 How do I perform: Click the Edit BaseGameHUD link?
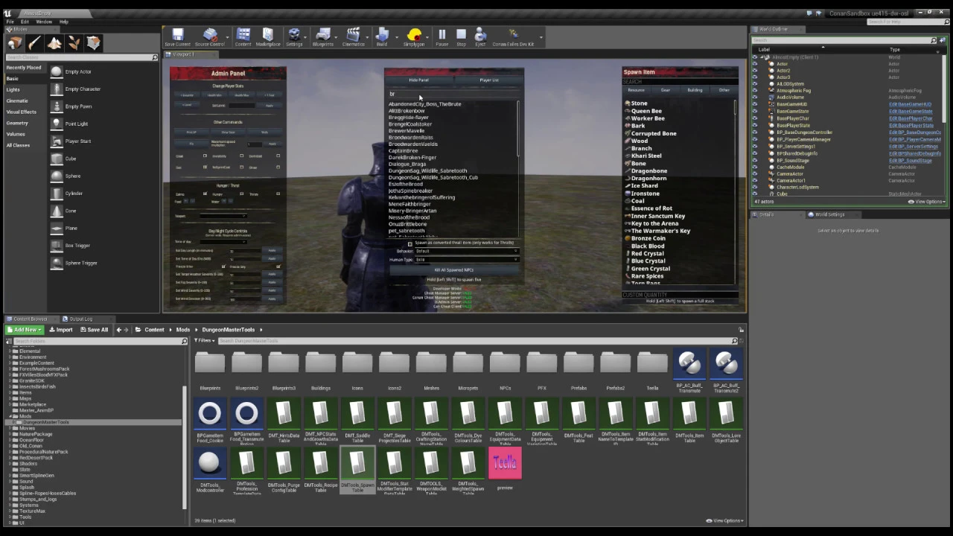911,104
